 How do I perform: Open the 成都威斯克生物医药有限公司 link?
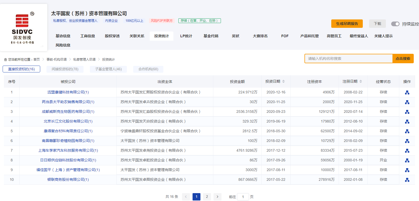pyautogui.click(x=68, y=112)
